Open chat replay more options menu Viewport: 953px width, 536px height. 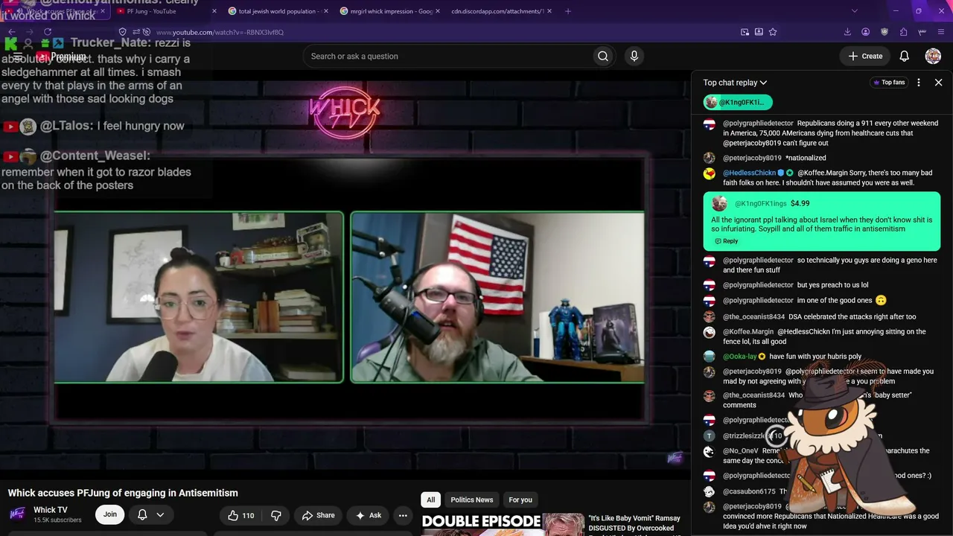click(919, 83)
